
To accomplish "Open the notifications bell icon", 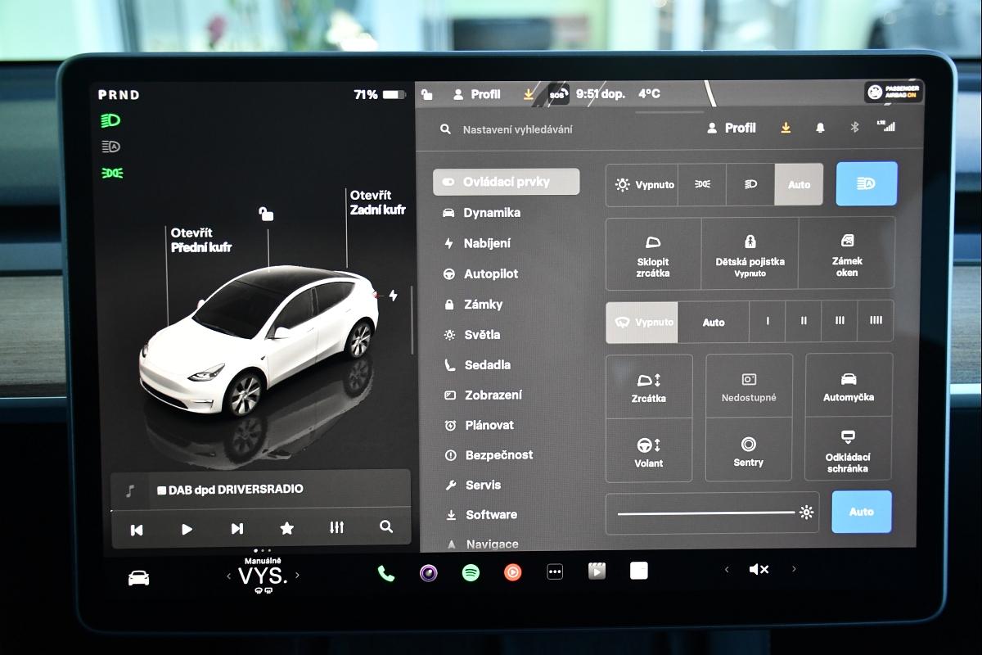I will 820,128.
